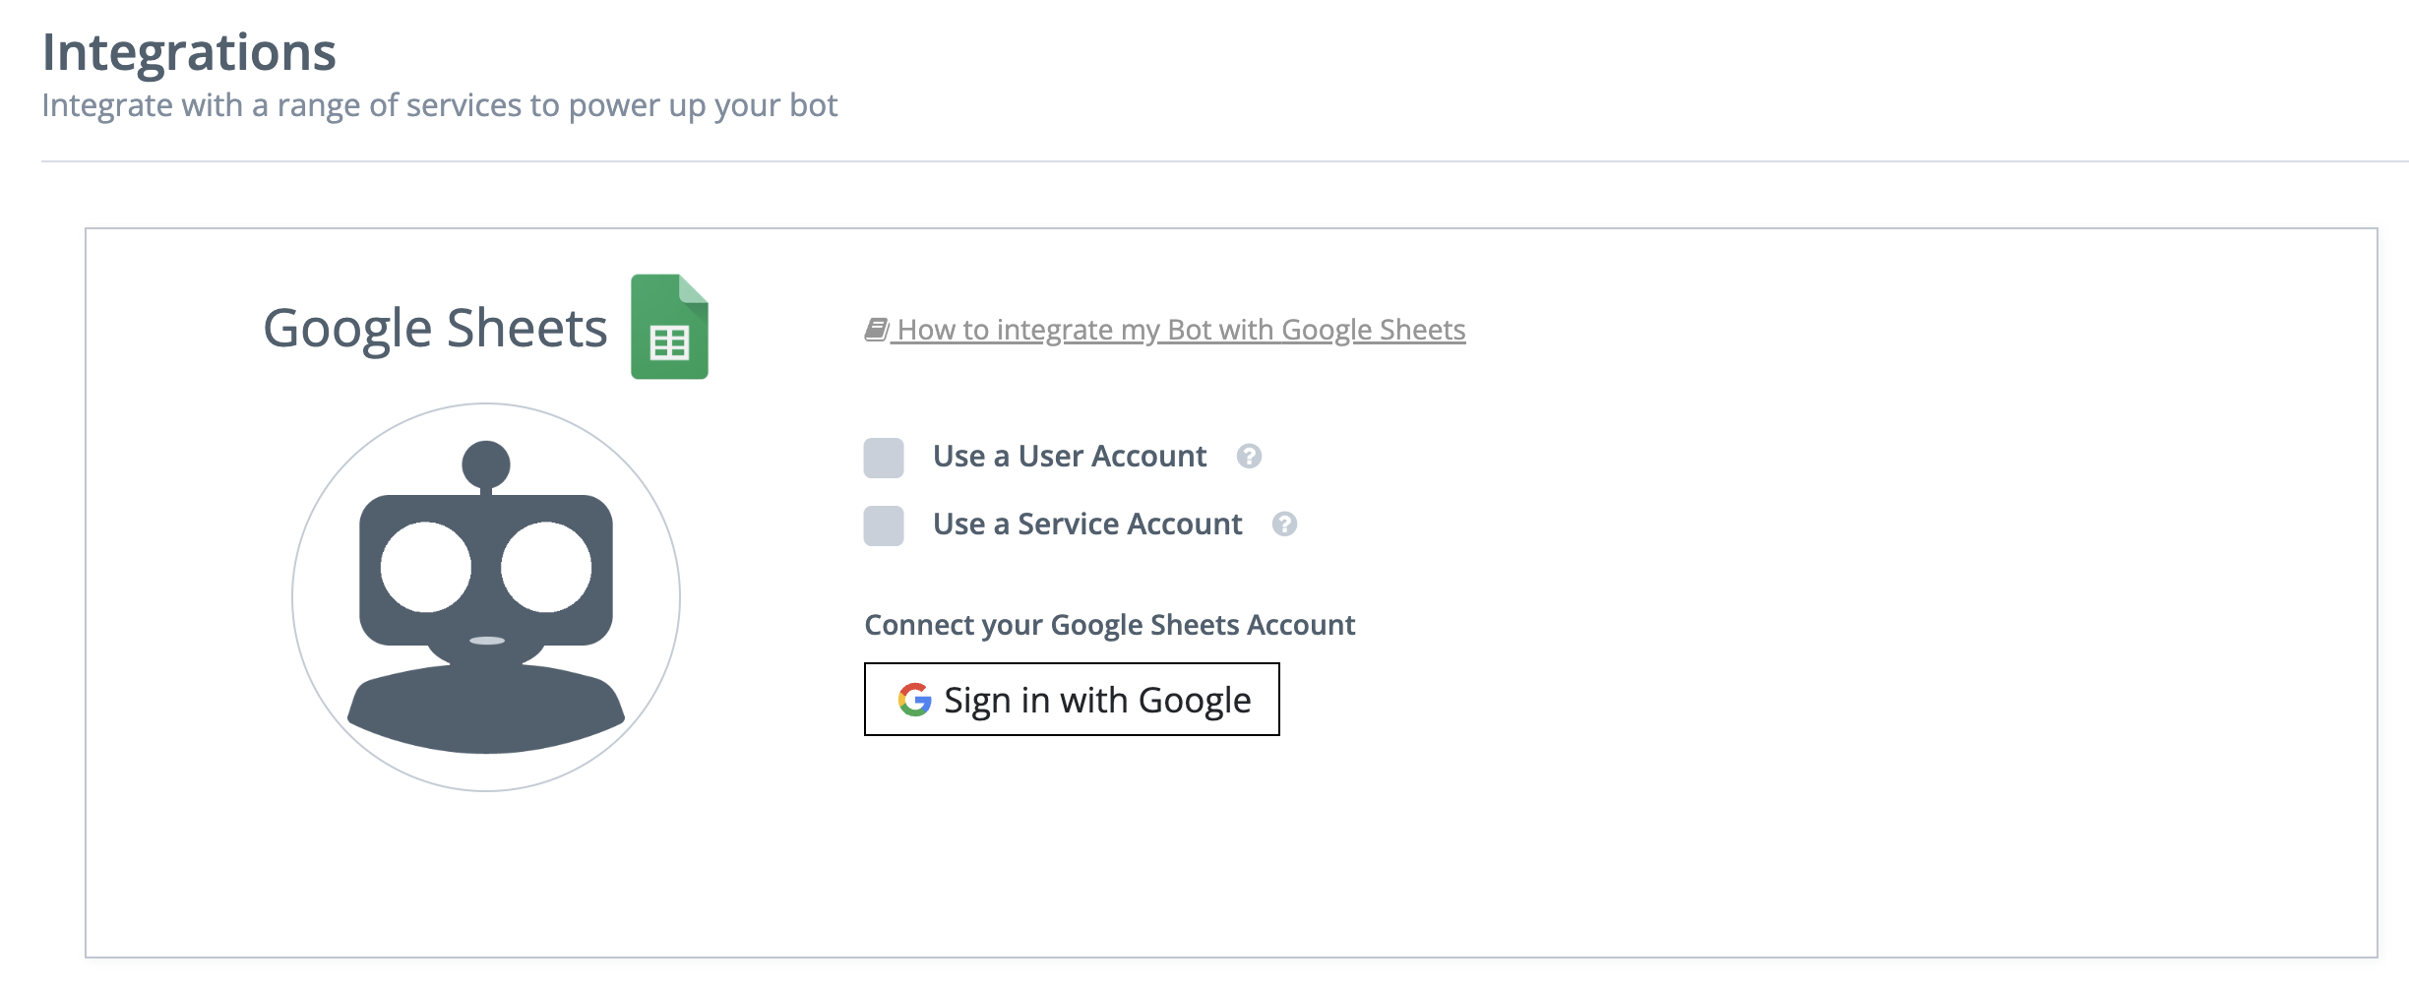Image resolution: width=2409 pixels, height=988 pixels.
Task: Click the "Connect your Google Sheets Account" label
Action: click(1109, 625)
